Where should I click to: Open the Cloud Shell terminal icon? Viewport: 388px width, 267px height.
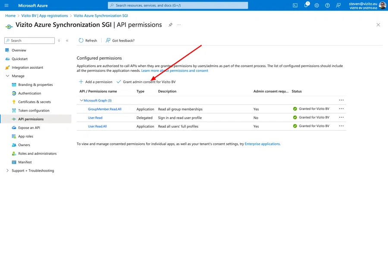(295, 5)
